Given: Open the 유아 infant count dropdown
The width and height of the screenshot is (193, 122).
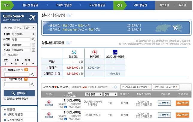Looking at the screenshot, I should click(x=30, y=64).
